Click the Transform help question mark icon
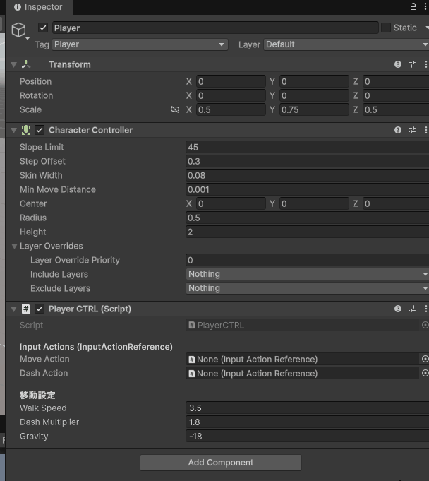 coord(398,64)
